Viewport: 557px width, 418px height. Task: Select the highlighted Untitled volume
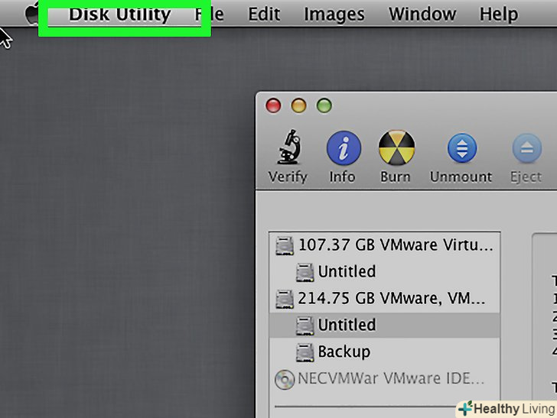tap(385, 325)
